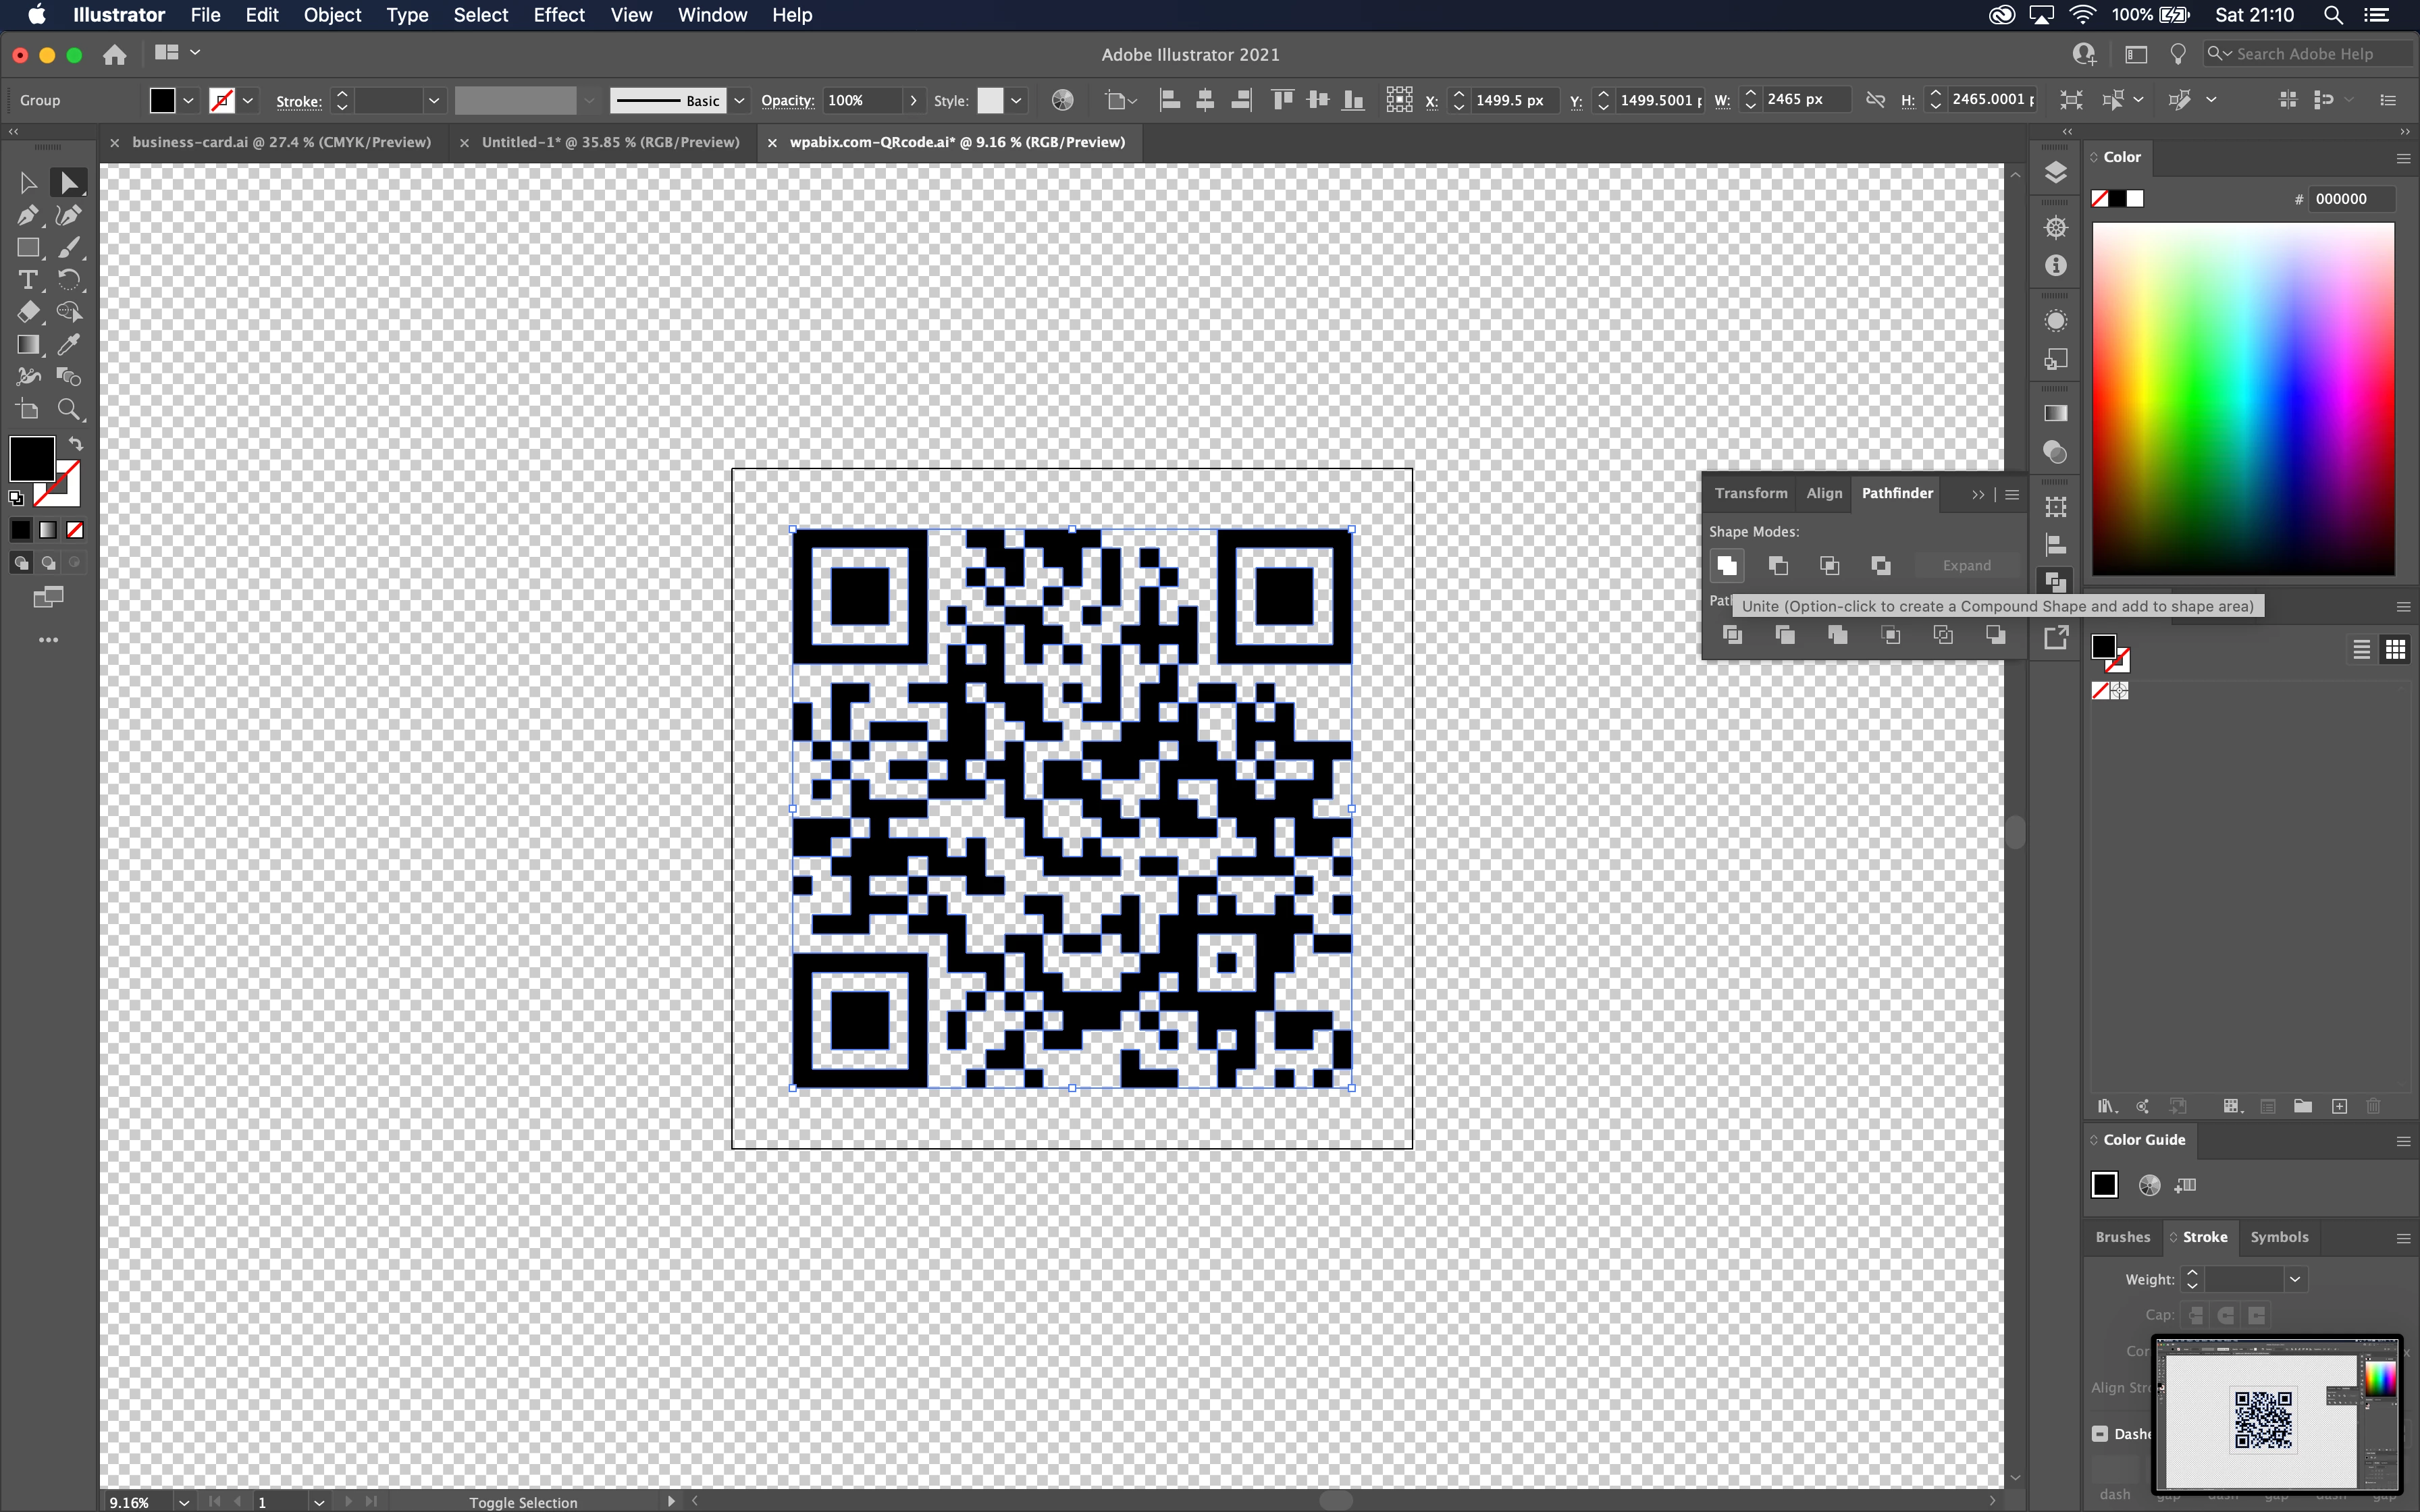Open the Layers panel icon
2420x1512 pixels.
point(2055,173)
